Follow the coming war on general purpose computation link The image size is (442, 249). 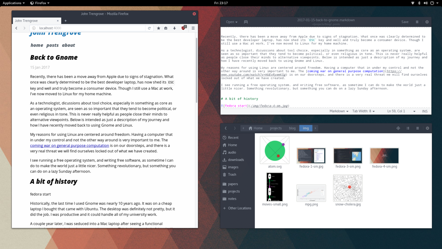tap(69, 146)
